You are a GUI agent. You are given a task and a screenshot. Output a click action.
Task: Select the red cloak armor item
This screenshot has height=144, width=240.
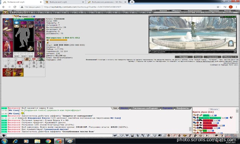8,46
